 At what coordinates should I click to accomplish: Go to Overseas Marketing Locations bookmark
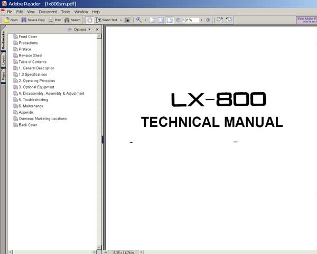pyautogui.click(x=43, y=119)
